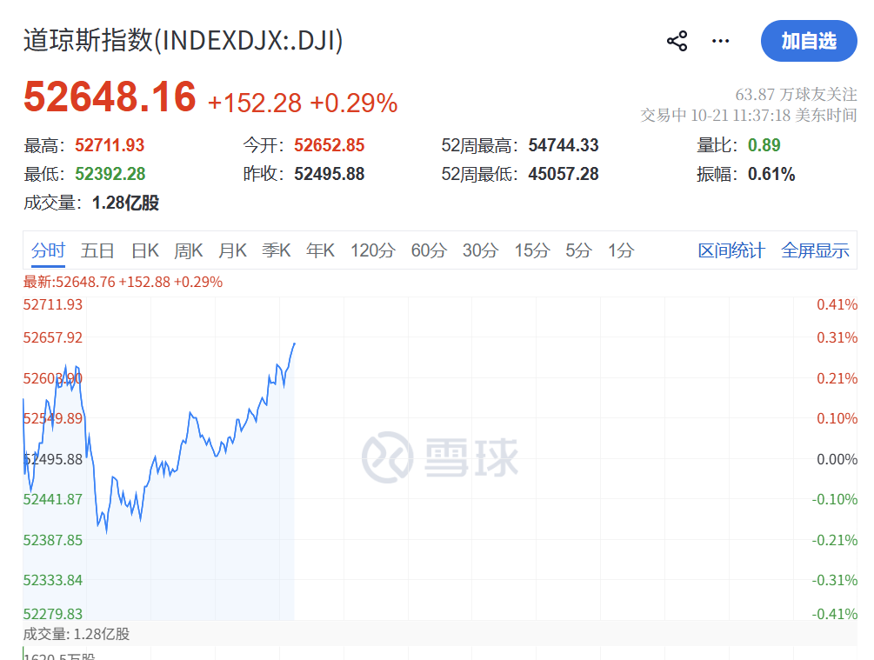Select the 1分 interval tab

pos(621,250)
